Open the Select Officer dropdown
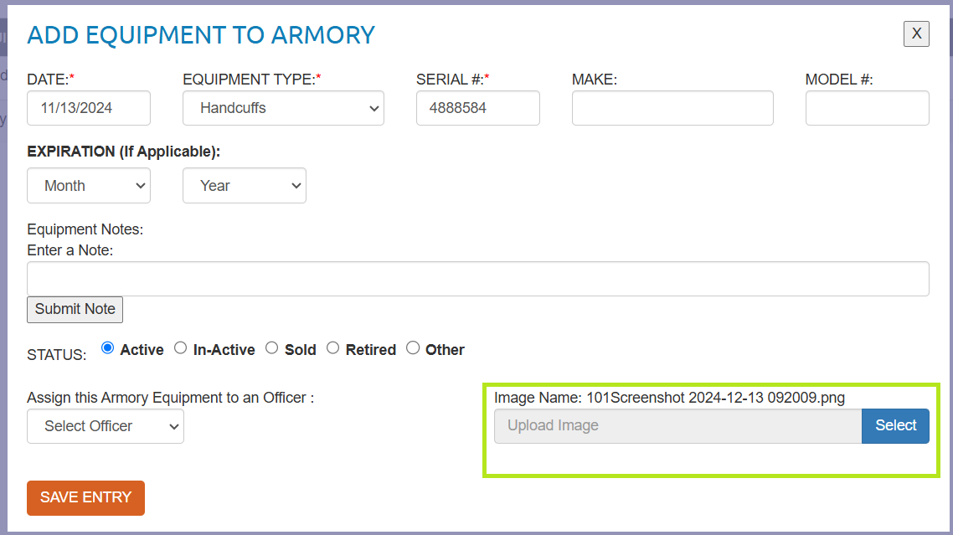This screenshot has width=953, height=535. point(106,426)
